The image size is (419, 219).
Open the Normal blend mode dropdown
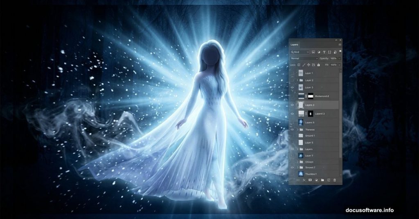[304, 58]
